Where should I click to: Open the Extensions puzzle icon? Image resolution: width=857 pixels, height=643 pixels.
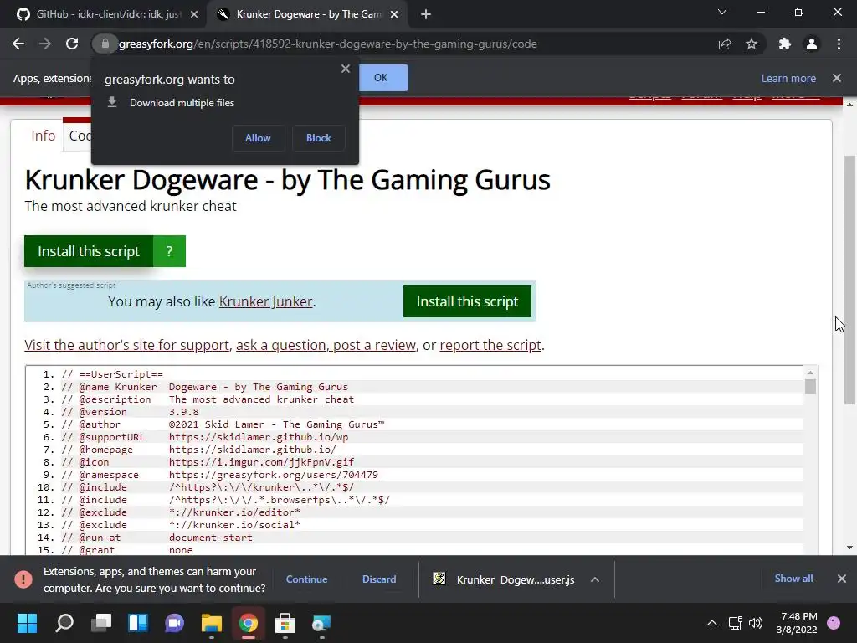coord(784,44)
